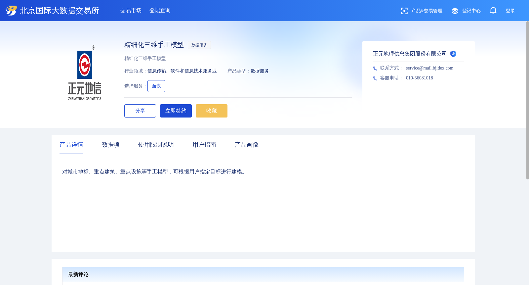Click the 最新评论 section header
529x285 pixels.
(x=263, y=274)
